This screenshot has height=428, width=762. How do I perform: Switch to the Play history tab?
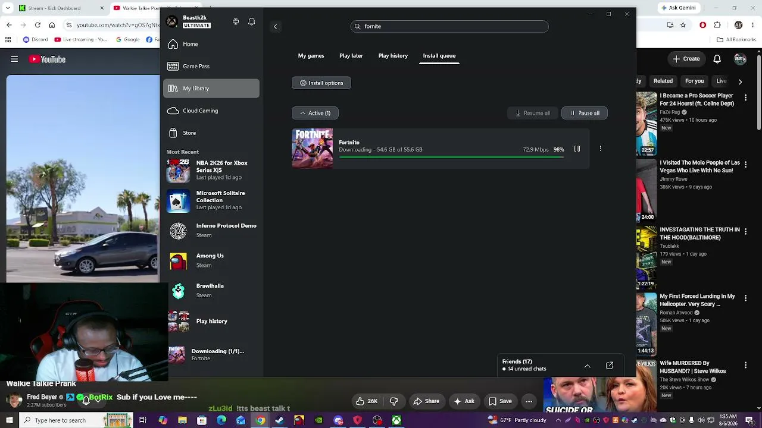(x=393, y=56)
